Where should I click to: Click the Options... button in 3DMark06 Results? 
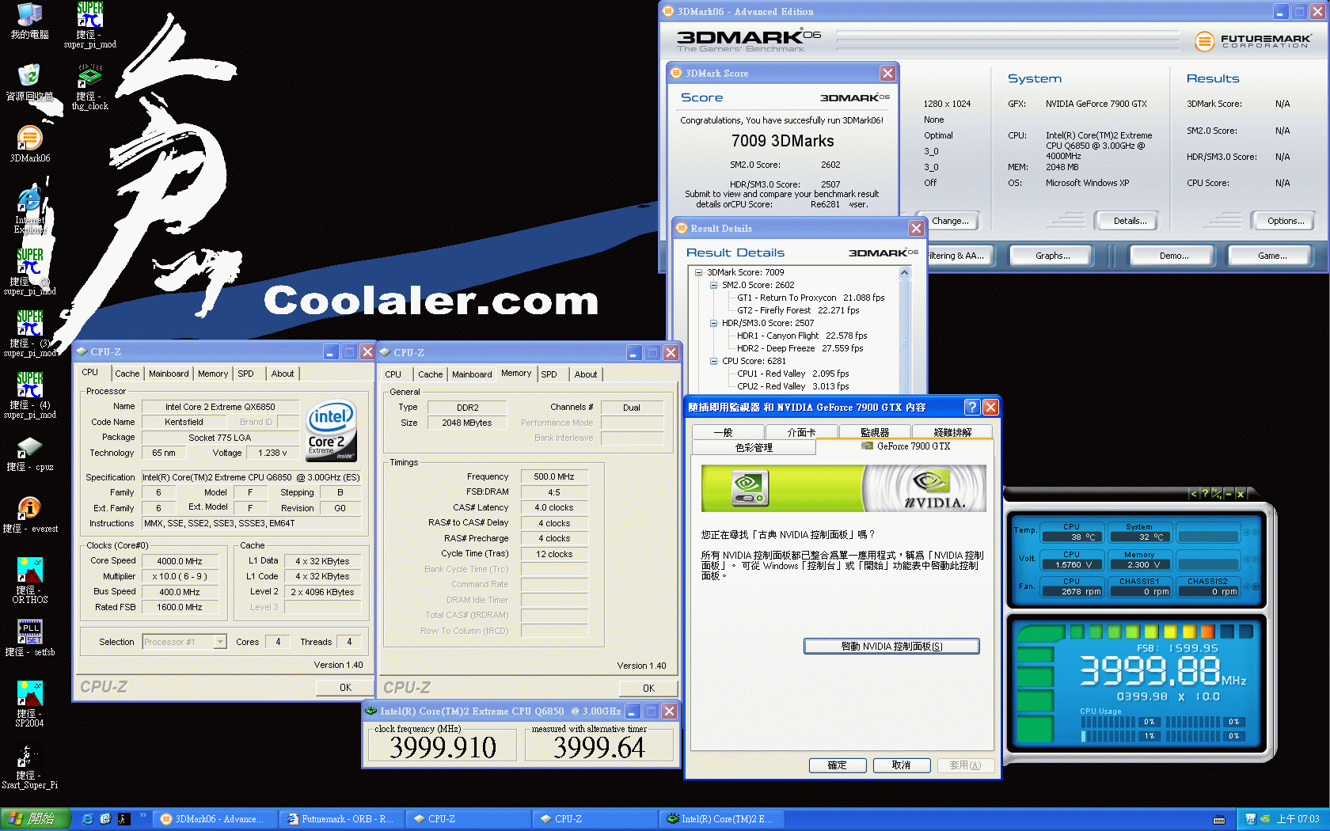tap(1282, 221)
